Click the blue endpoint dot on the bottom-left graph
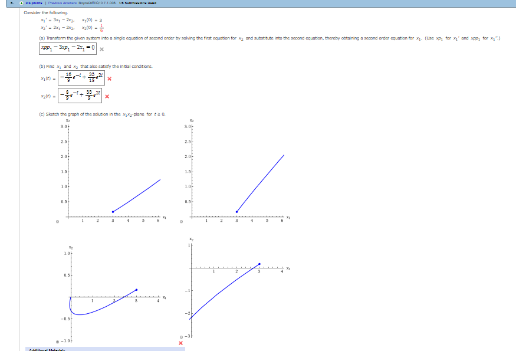The width and height of the screenshot is (516, 351). (x=136, y=290)
